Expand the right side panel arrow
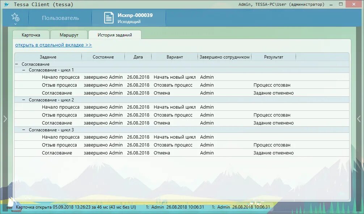This screenshot has width=364, height=214. tap(359, 119)
